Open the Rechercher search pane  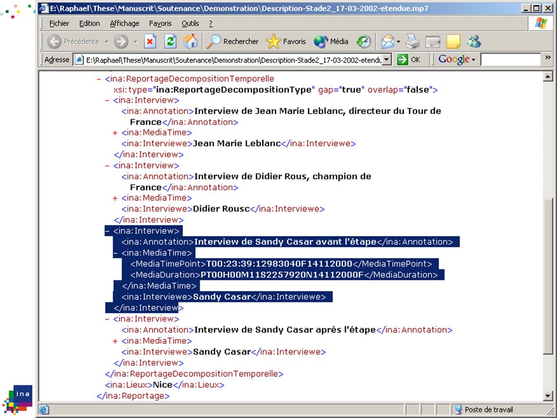(233, 42)
